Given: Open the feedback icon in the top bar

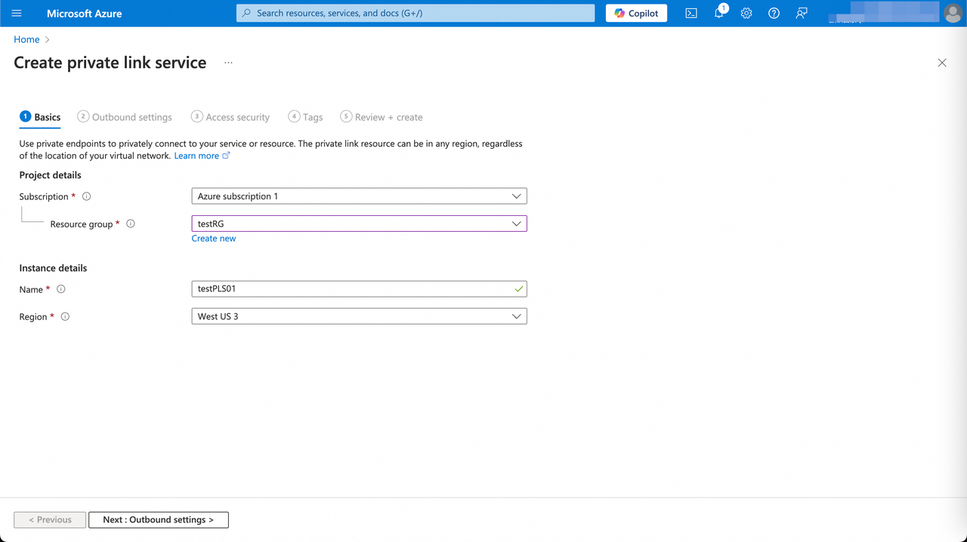Looking at the screenshot, I should [801, 13].
